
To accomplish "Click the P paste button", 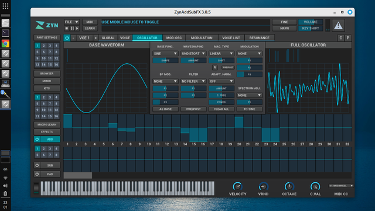I will coord(348,38).
